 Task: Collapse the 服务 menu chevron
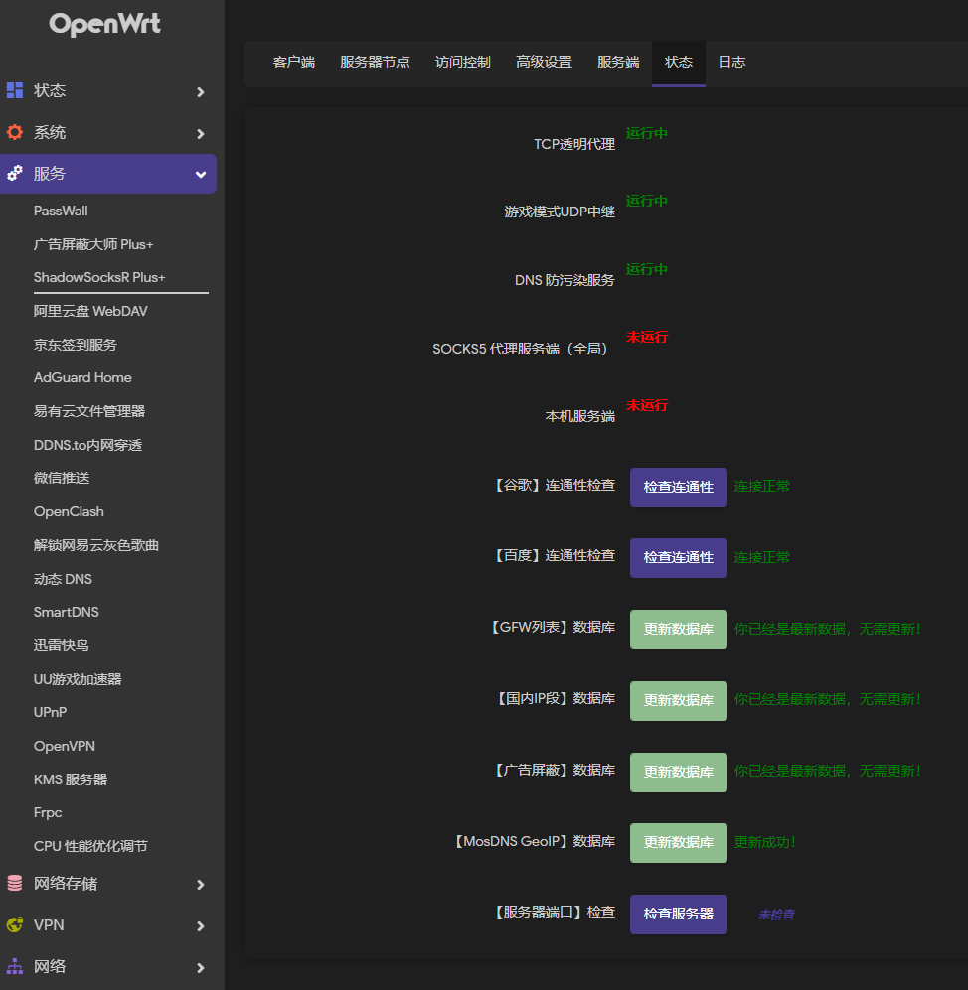pos(201,174)
